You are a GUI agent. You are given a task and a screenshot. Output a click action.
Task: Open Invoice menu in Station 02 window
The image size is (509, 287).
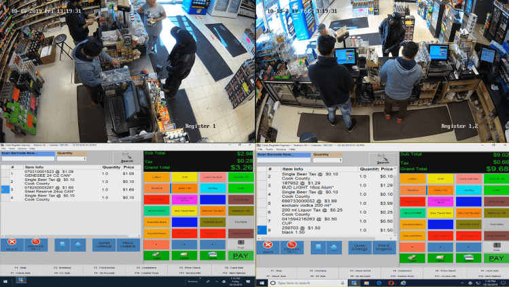click(x=22, y=148)
